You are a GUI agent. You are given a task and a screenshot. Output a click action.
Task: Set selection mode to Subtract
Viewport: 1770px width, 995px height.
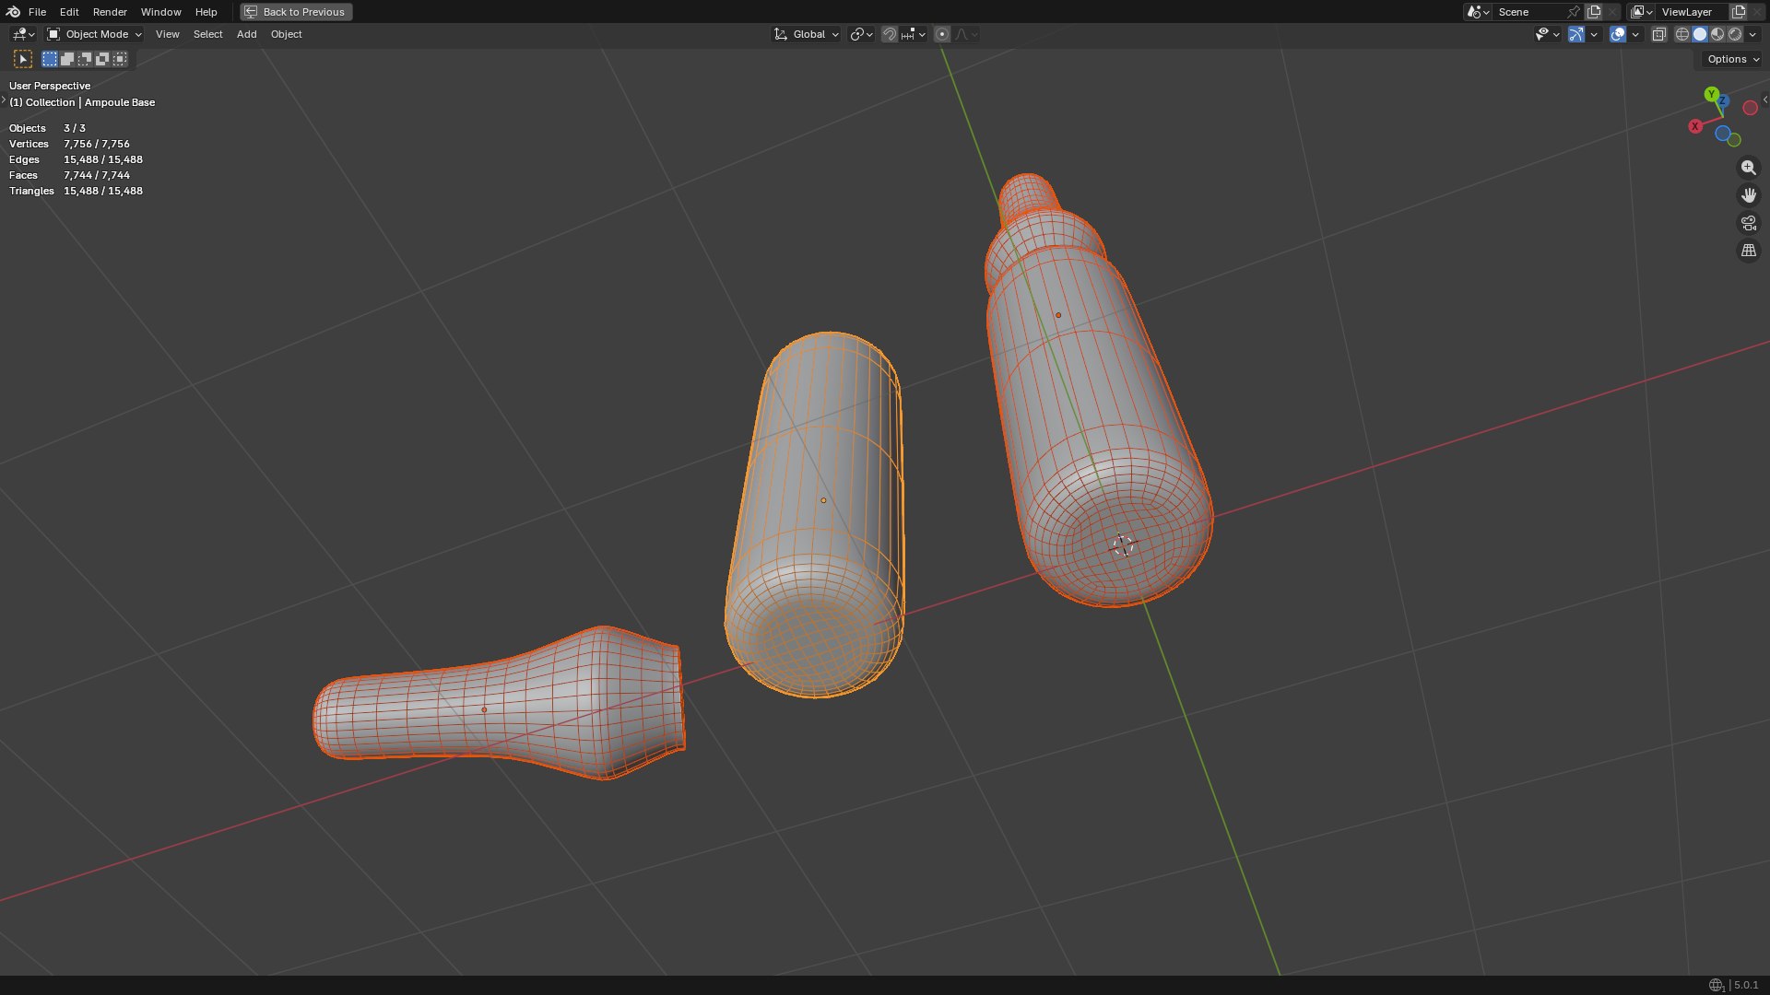coord(85,59)
